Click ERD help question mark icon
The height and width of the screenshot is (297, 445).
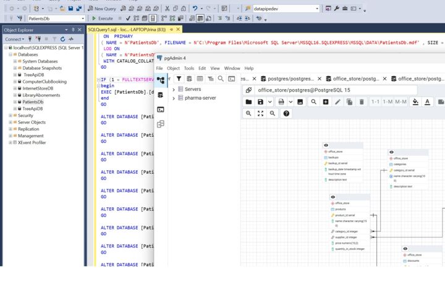(286, 113)
